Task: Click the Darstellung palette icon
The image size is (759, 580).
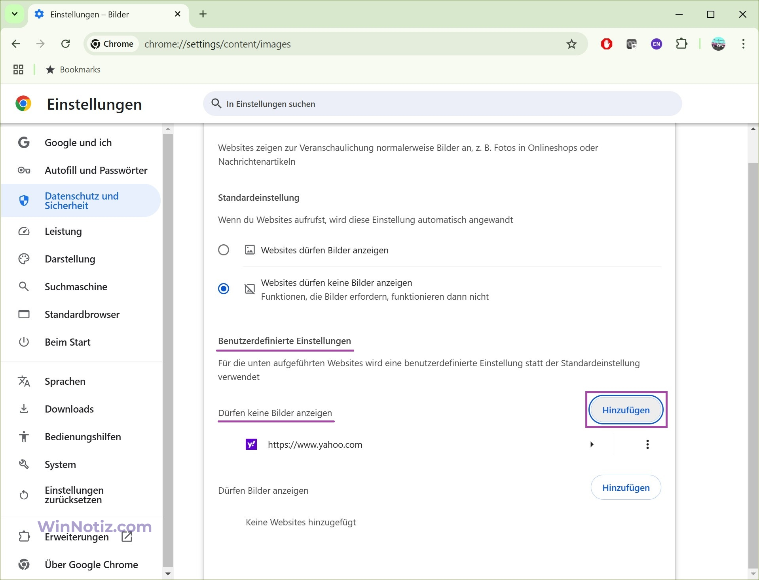Action: (24, 259)
